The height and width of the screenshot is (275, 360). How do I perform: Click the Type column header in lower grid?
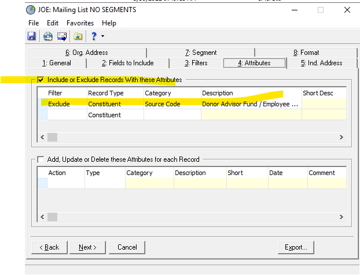pyautogui.click(x=105, y=173)
